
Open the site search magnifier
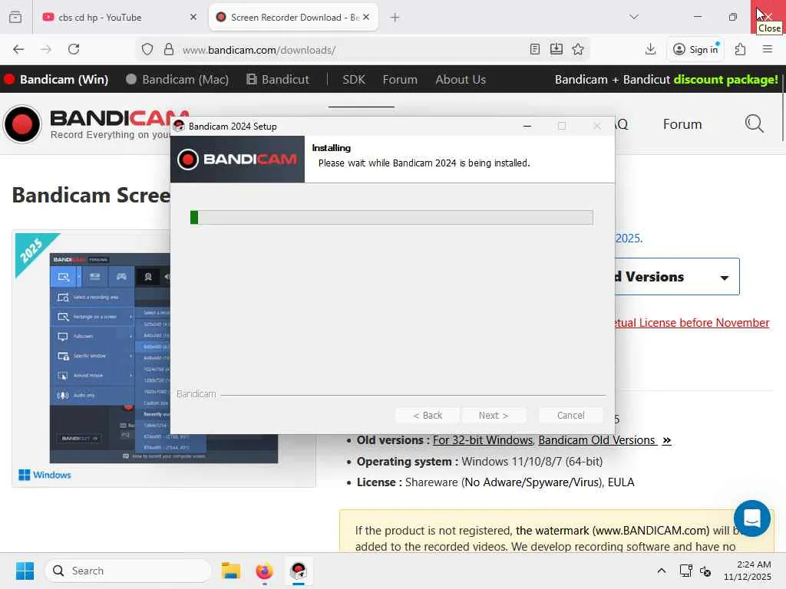754,123
